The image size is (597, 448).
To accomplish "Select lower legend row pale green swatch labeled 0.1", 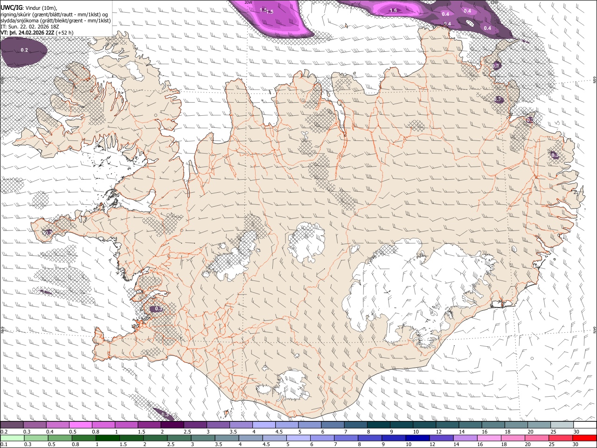I will click(12, 438).
